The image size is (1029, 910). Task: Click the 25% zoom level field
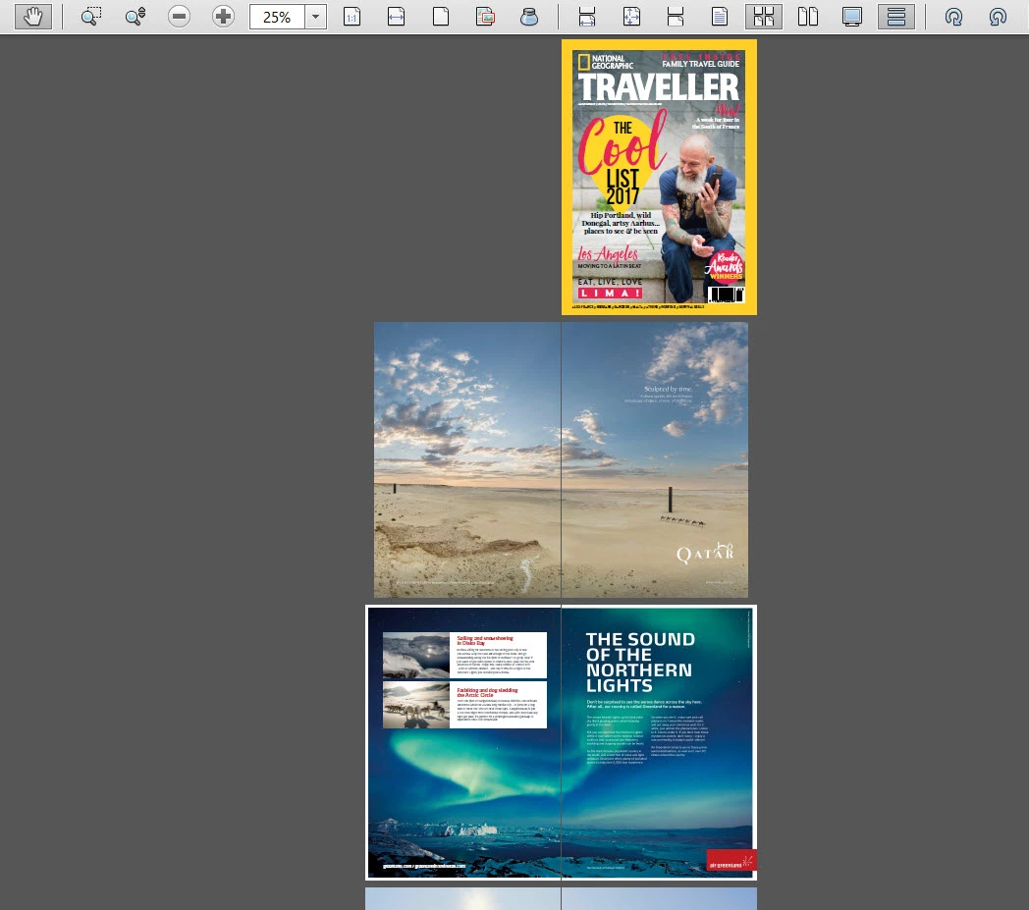pos(277,17)
